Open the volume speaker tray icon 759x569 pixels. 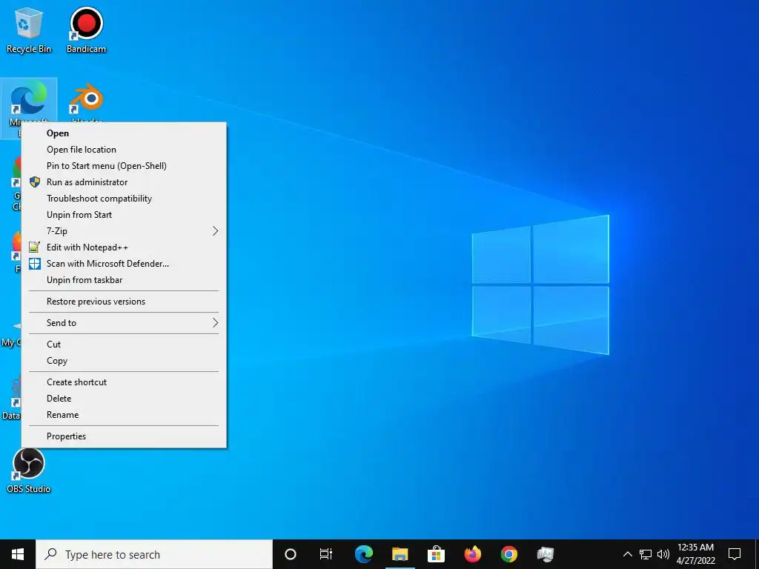tap(663, 554)
